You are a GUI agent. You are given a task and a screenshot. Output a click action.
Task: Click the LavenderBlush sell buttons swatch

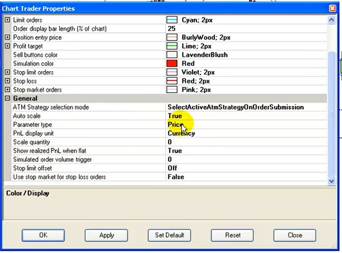(x=172, y=55)
